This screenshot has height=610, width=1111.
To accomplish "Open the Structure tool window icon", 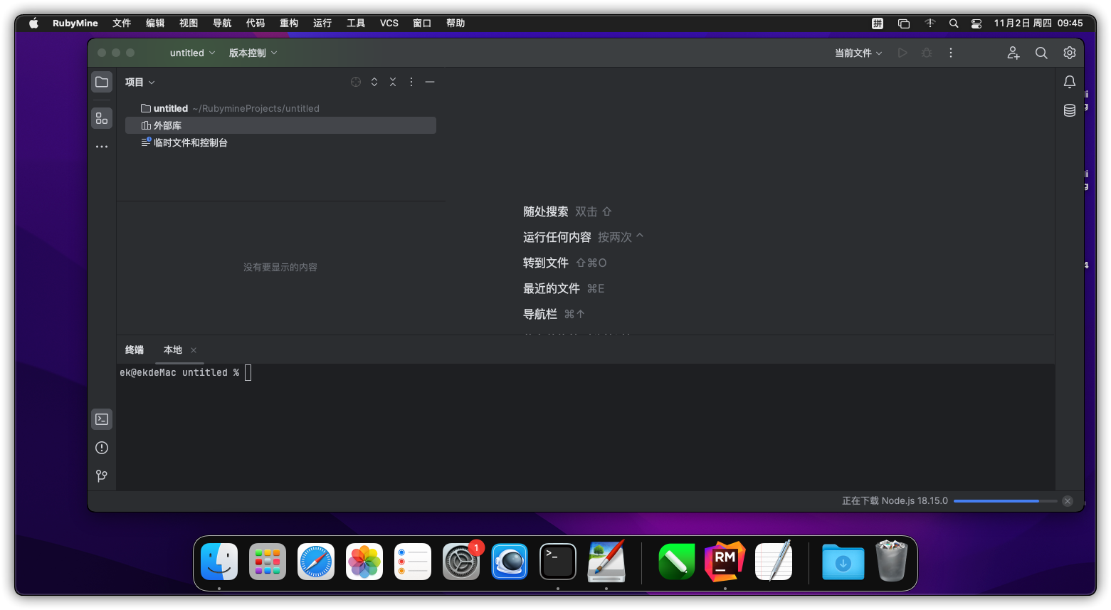I will coord(102,118).
